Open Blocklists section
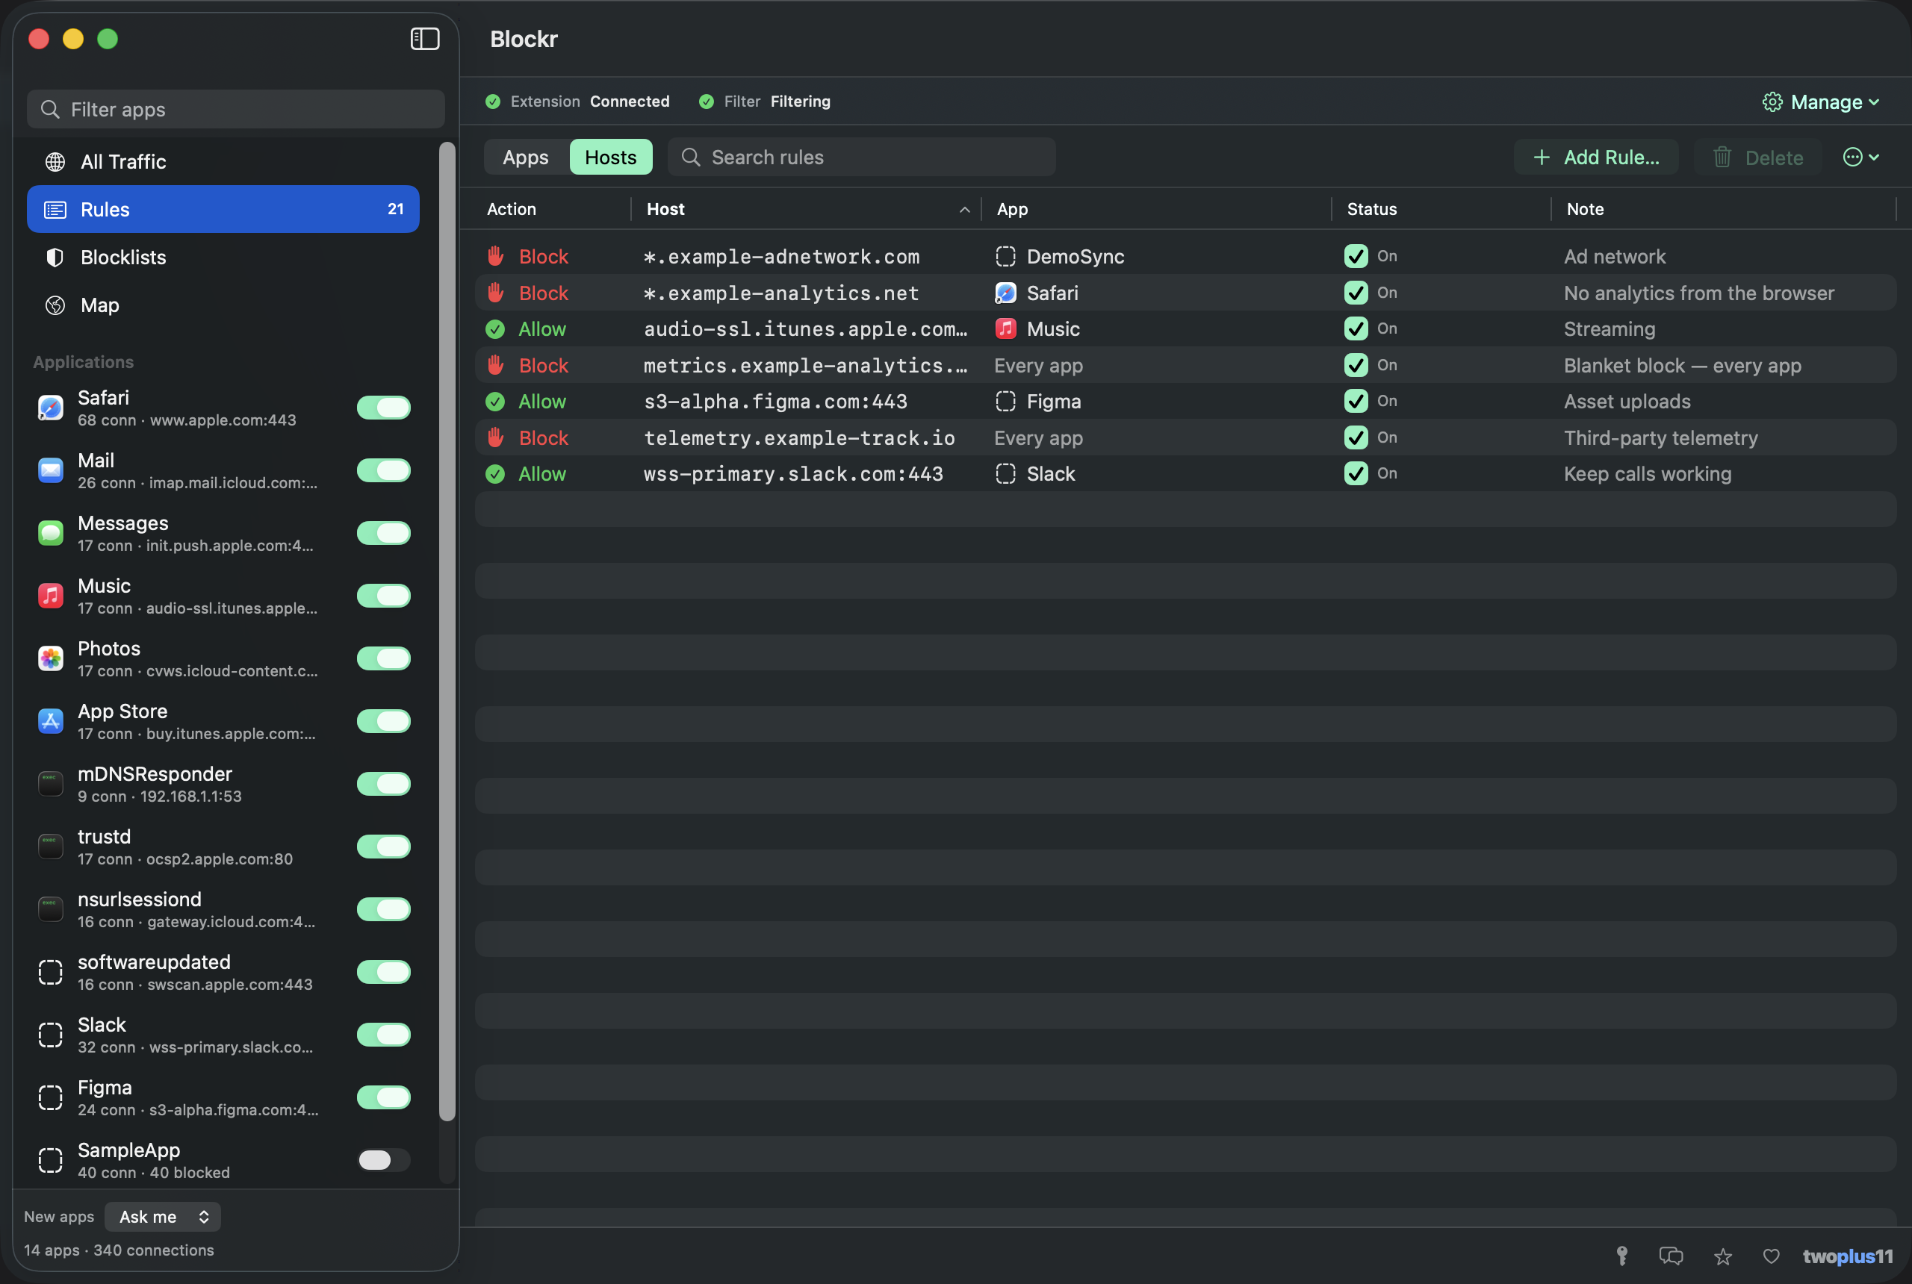This screenshot has width=1912, height=1284. click(x=223, y=257)
